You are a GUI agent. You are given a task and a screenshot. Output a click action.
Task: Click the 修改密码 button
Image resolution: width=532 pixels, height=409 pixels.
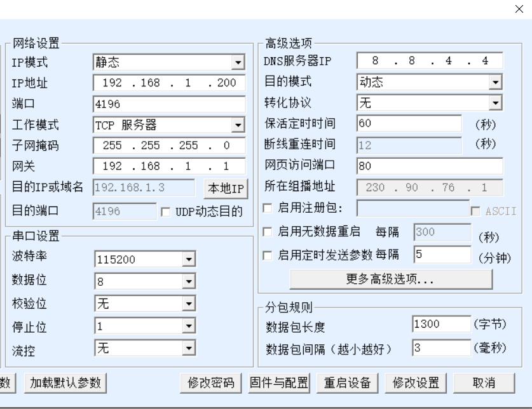coord(211,383)
